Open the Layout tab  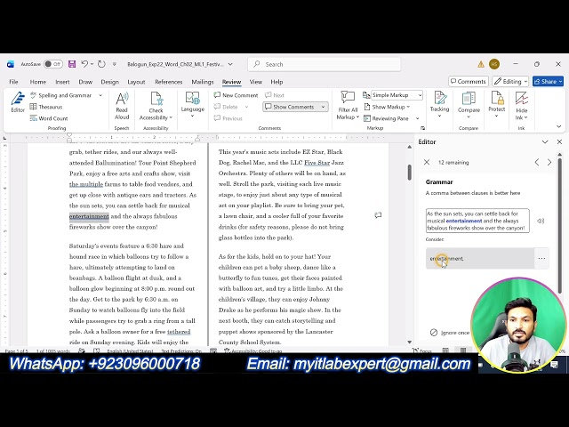(x=136, y=82)
